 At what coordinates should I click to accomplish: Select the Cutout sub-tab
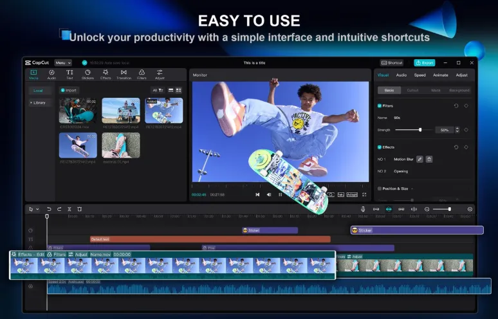click(412, 91)
